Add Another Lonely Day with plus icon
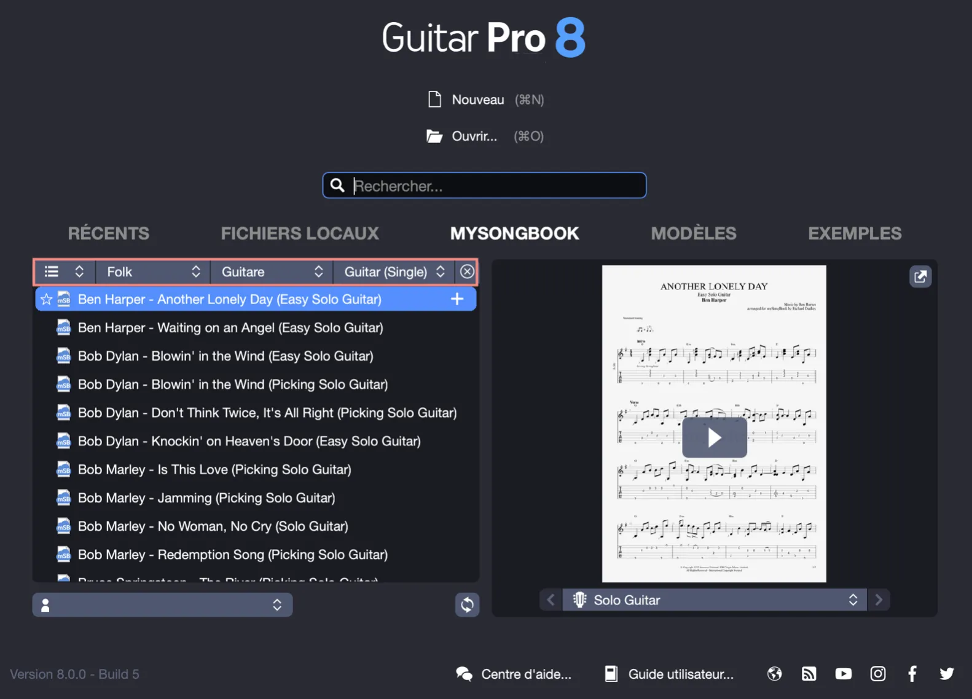Image resolution: width=972 pixels, height=699 pixels. [457, 299]
